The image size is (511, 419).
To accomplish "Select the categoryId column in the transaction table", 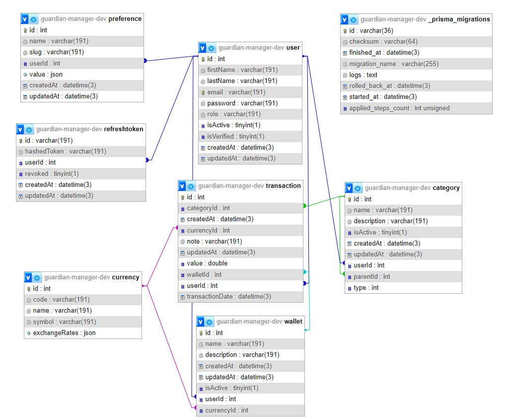I will coord(208,208).
